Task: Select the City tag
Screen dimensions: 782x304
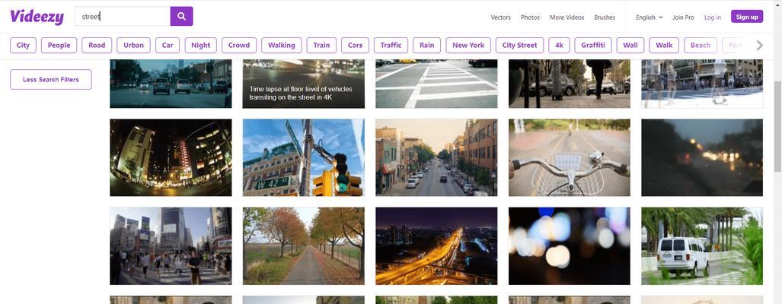Action: click(23, 46)
